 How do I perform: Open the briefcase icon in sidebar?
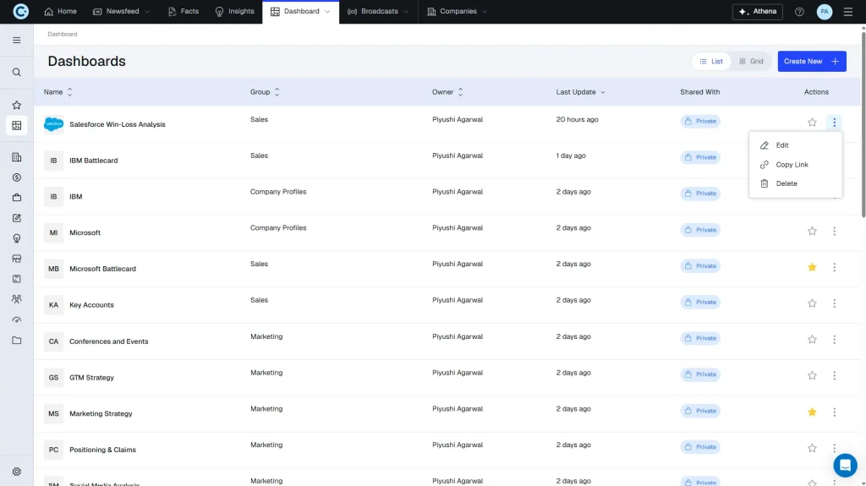17,198
